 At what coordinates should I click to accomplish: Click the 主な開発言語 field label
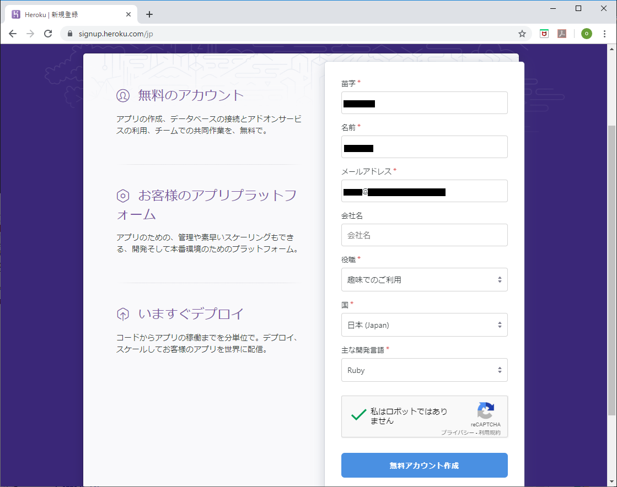tap(362, 350)
